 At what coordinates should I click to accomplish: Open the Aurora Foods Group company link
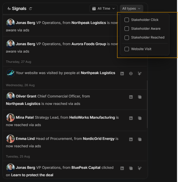pos(89,44)
